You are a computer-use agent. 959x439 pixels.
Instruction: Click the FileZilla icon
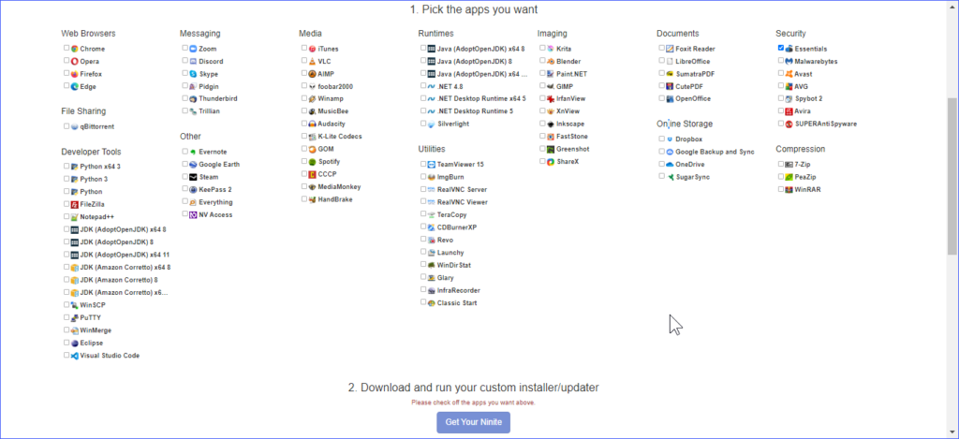(x=74, y=204)
